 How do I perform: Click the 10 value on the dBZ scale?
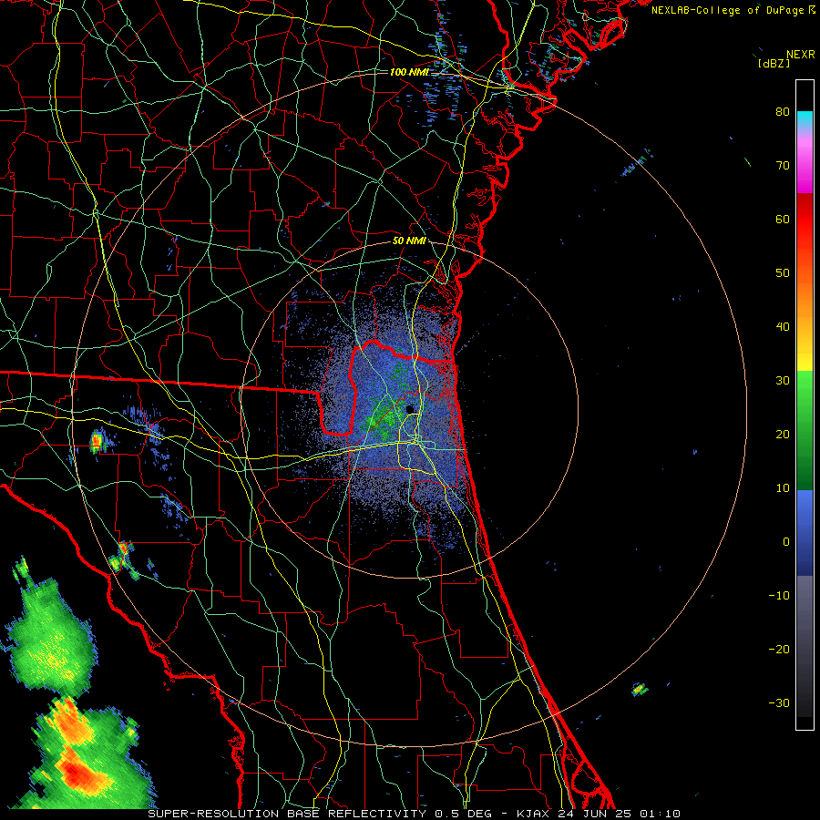[783, 488]
